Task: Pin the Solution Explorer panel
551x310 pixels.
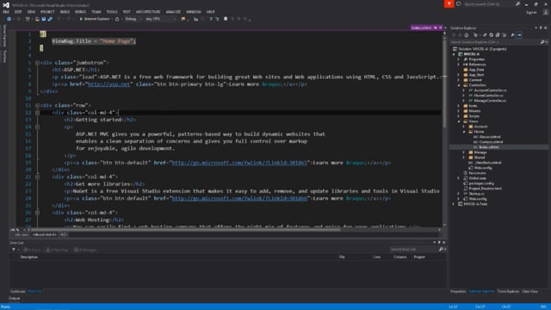Action: pyautogui.click(x=541, y=28)
